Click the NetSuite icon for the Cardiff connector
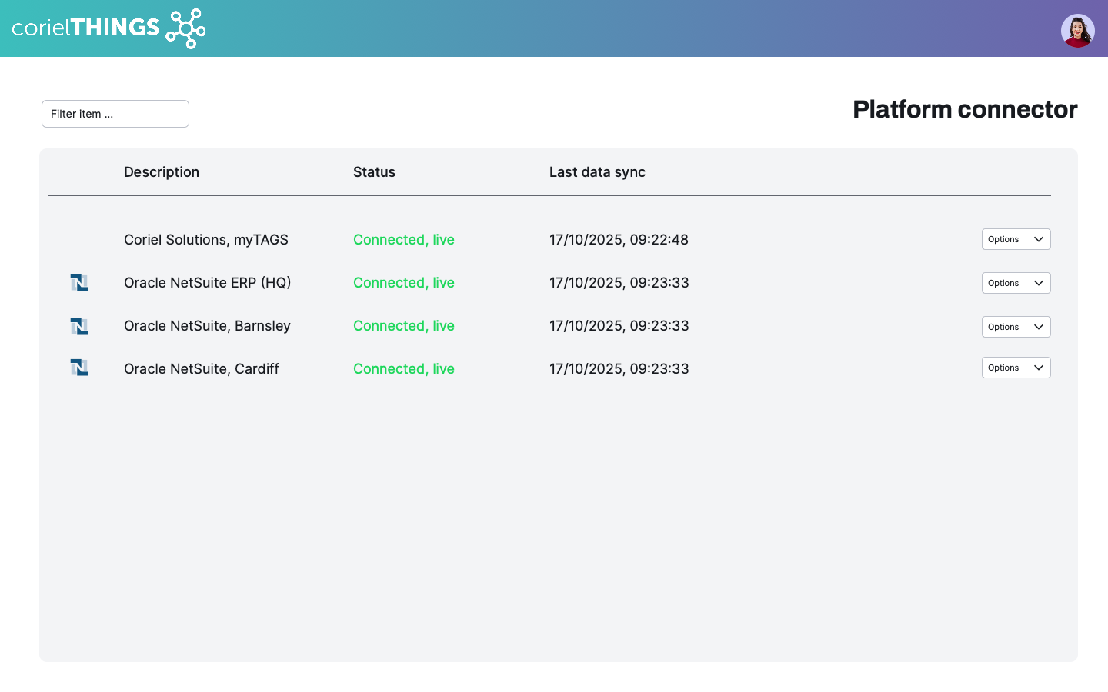Viewport: 1108px width, 692px height. coord(79,368)
